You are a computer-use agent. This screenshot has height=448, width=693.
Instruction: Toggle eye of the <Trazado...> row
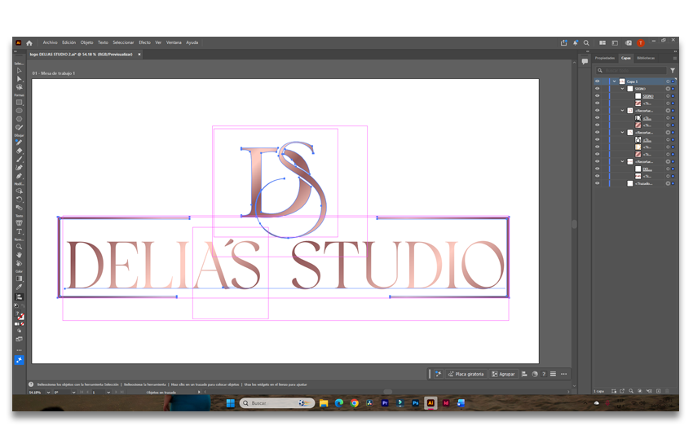[x=597, y=183]
